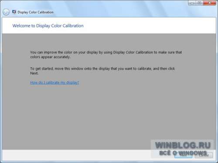Close the Display Color Calibration window
The height and width of the screenshot is (163, 218).
pos(209,3)
